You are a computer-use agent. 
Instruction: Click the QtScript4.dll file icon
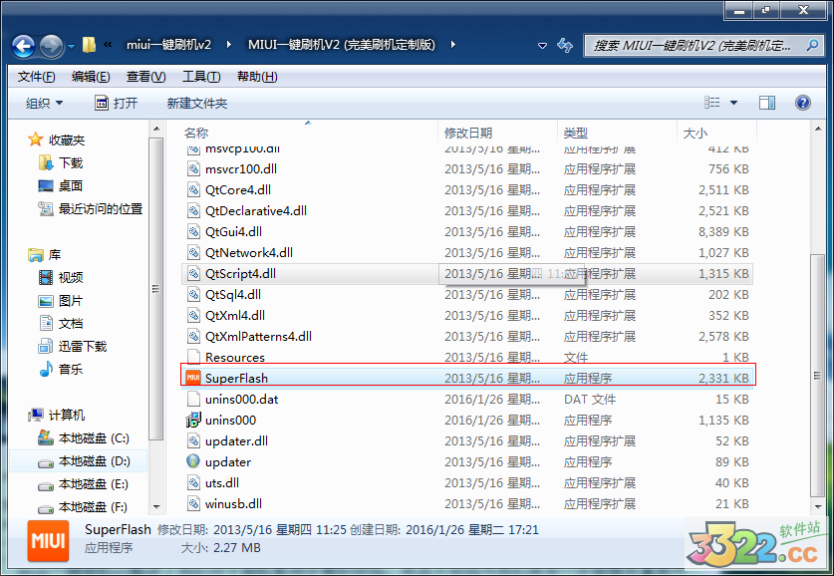point(193,273)
